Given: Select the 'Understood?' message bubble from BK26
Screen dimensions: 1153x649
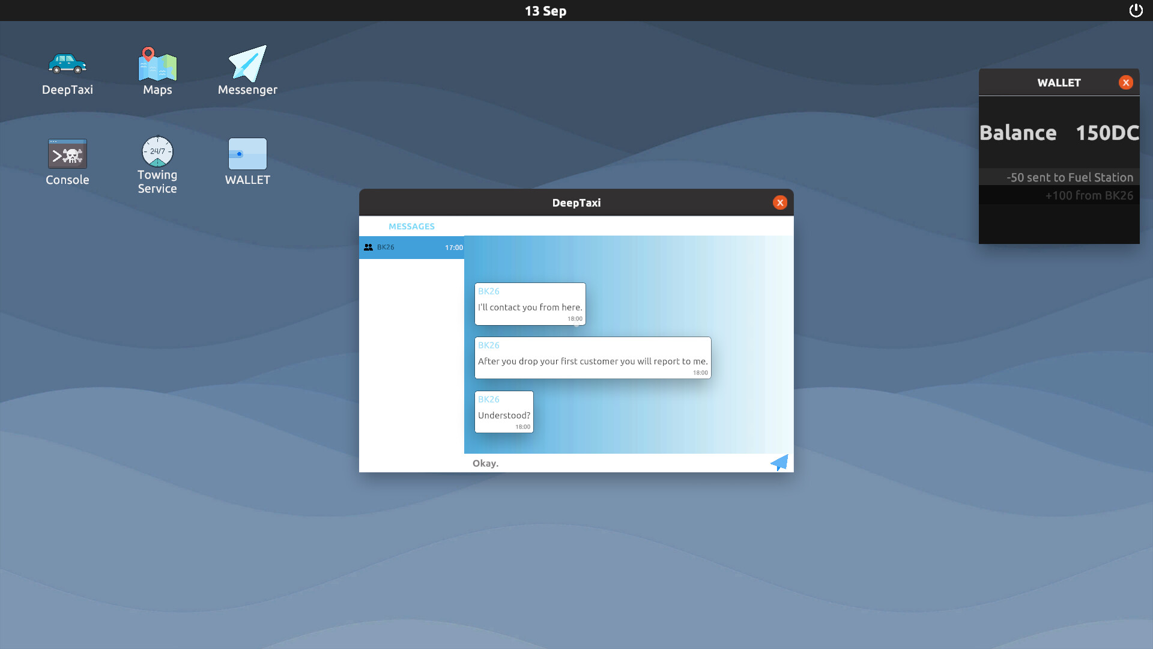Looking at the screenshot, I should [504, 412].
